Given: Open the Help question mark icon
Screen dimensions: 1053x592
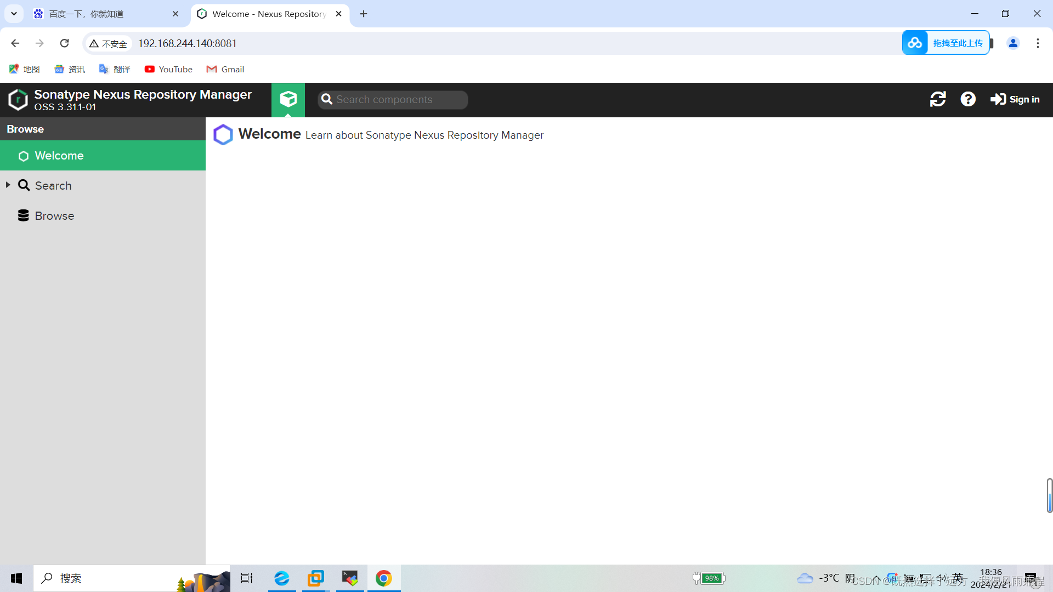Looking at the screenshot, I should [x=968, y=99].
